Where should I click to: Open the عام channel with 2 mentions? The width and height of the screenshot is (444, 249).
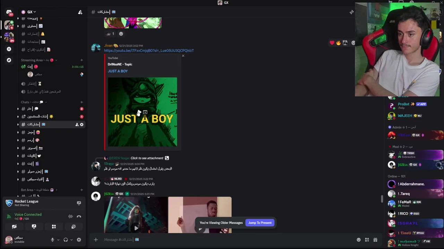point(51,109)
